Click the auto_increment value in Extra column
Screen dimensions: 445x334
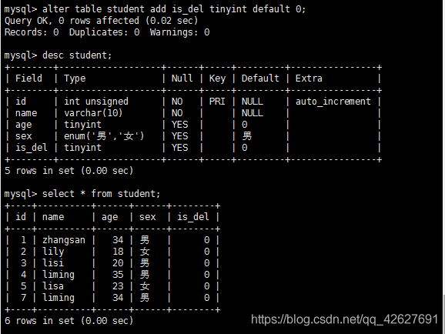[333, 102]
